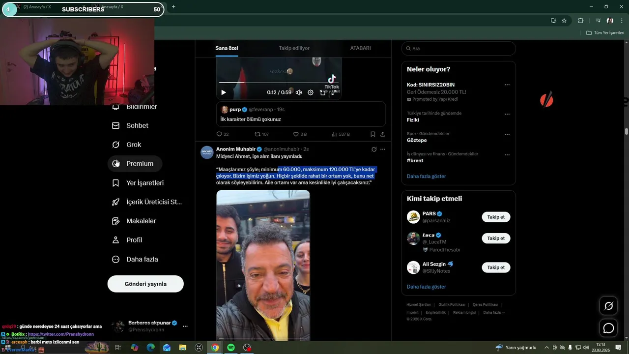This screenshot has height=354, width=629.
Task: Open Makaleler in the sidebar
Action: (134, 221)
